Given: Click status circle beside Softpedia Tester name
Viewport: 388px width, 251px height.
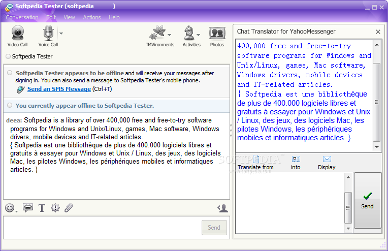Looking at the screenshot, I should coord(8,56).
